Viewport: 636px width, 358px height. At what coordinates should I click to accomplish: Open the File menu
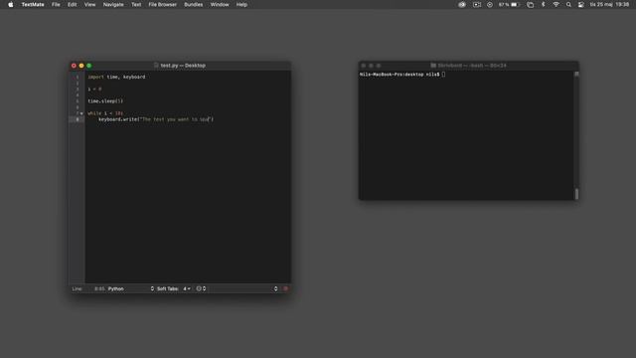click(x=56, y=4)
